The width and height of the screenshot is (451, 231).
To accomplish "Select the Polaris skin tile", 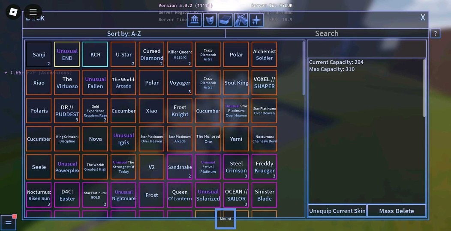I will click(x=39, y=111).
